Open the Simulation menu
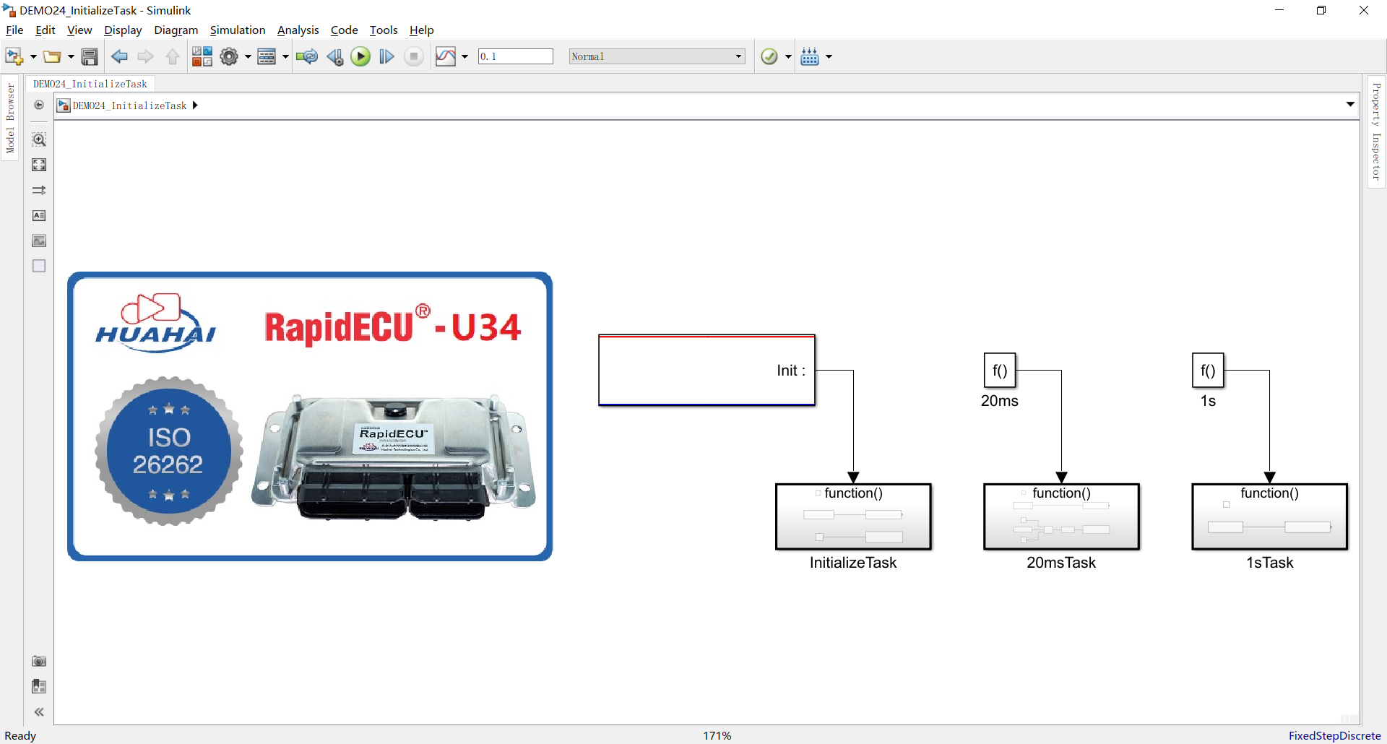The image size is (1387, 744). click(238, 30)
